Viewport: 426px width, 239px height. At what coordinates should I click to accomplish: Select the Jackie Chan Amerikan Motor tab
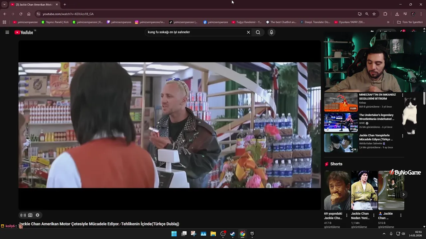[x=34, y=5]
